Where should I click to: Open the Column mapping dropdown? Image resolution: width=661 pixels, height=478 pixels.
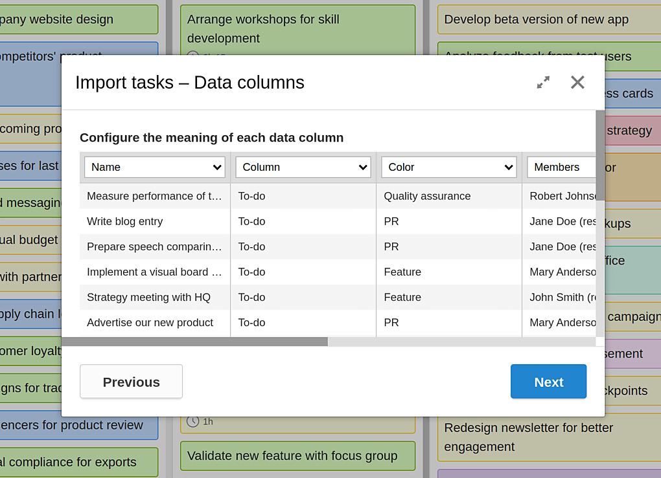coord(303,167)
